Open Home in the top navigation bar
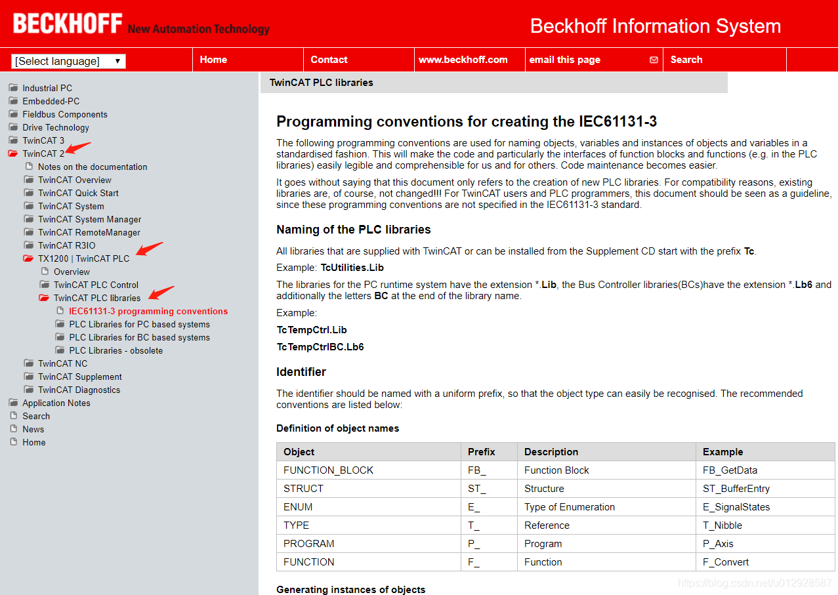This screenshot has height=595, width=838. pos(213,60)
